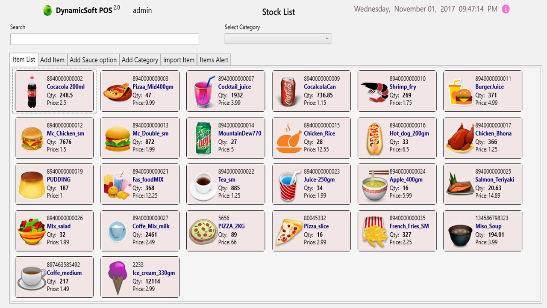Select the Mc_Chicken_sm stock card
The image size is (547, 308).
tap(54, 137)
